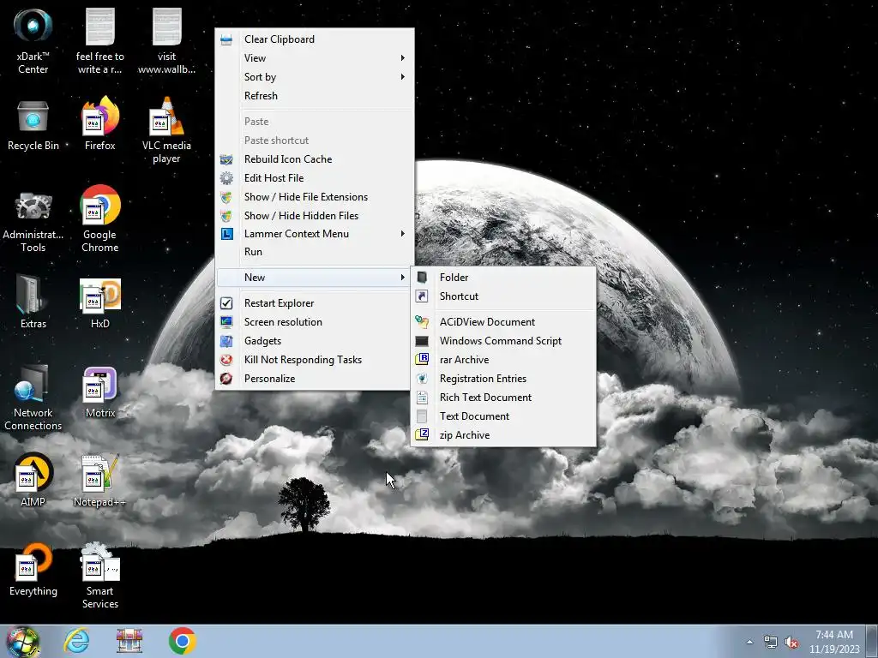878x658 pixels.
Task: Select the Google Chrome desktop shortcut
Action: click(100, 218)
